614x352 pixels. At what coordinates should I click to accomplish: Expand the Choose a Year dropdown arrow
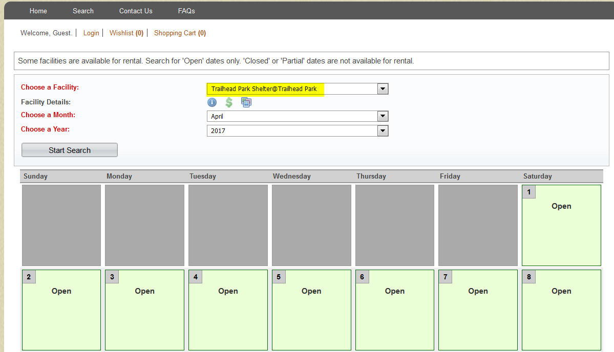click(383, 130)
